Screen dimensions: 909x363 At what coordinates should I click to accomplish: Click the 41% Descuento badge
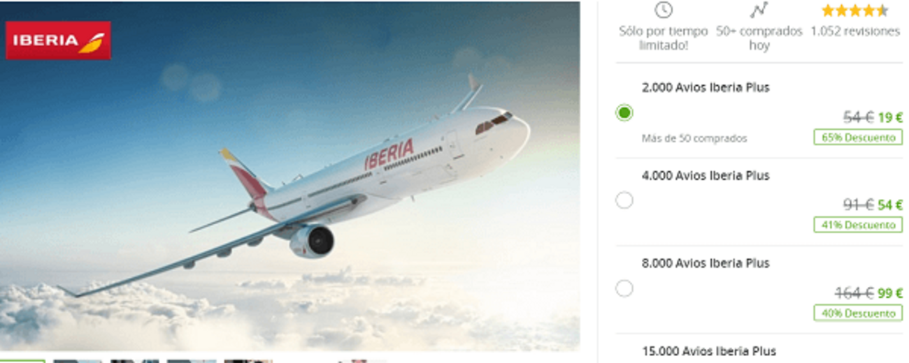[x=858, y=225]
